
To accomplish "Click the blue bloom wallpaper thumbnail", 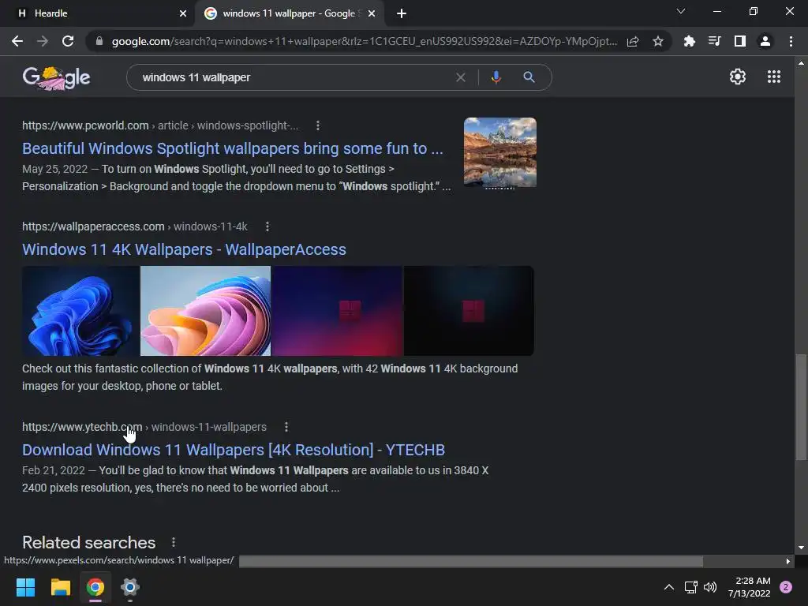I will (x=81, y=311).
